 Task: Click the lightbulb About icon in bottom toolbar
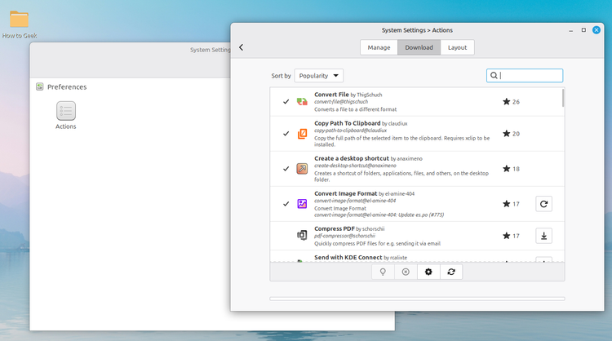pyautogui.click(x=383, y=272)
